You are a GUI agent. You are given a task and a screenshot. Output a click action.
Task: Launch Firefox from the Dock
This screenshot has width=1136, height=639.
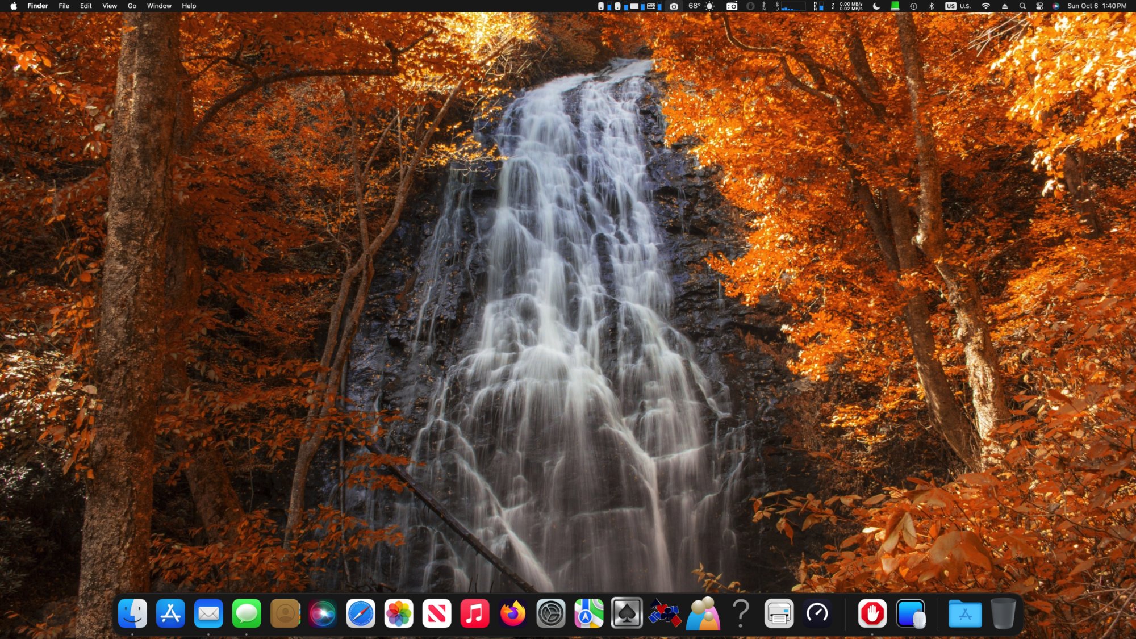point(513,613)
